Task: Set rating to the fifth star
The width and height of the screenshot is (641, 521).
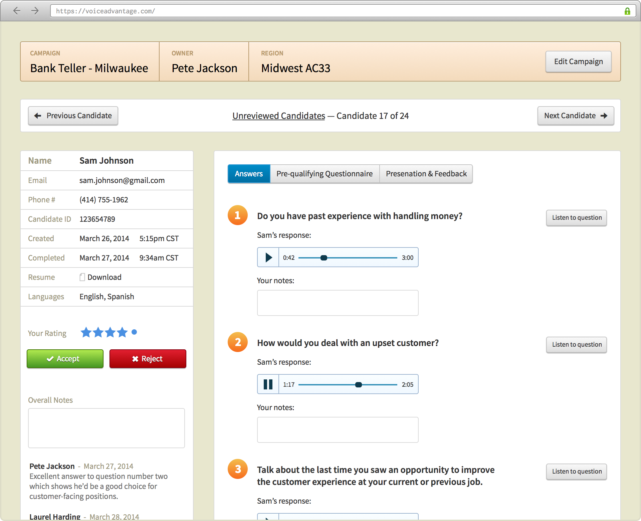Action: tap(134, 332)
